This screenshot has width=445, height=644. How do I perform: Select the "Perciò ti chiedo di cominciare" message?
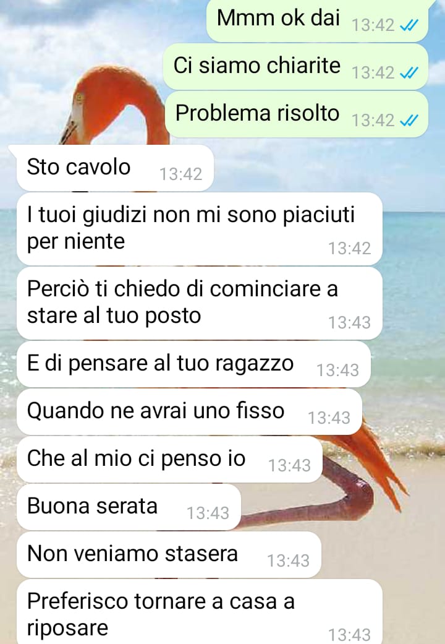pos(200,303)
